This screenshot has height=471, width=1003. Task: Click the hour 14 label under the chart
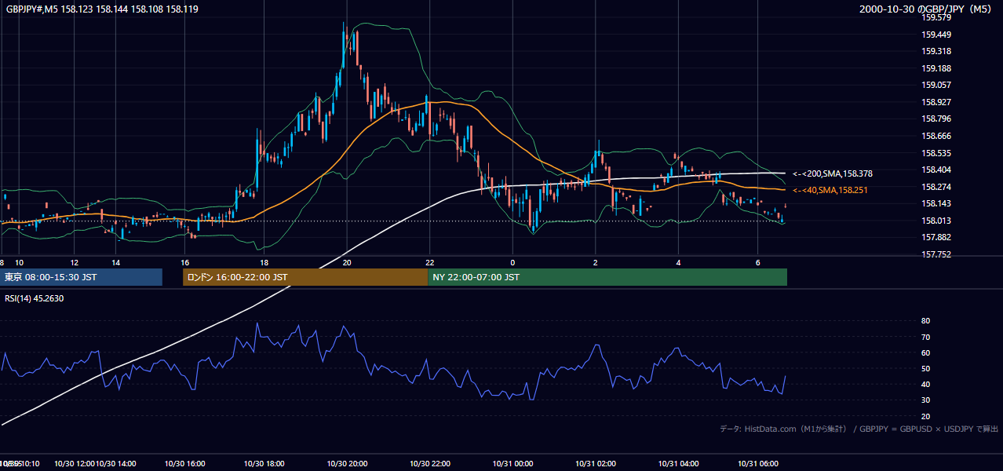(x=115, y=262)
